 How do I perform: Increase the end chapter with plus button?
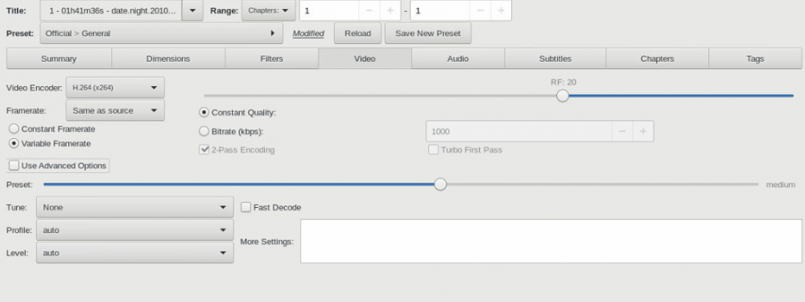(501, 10)
